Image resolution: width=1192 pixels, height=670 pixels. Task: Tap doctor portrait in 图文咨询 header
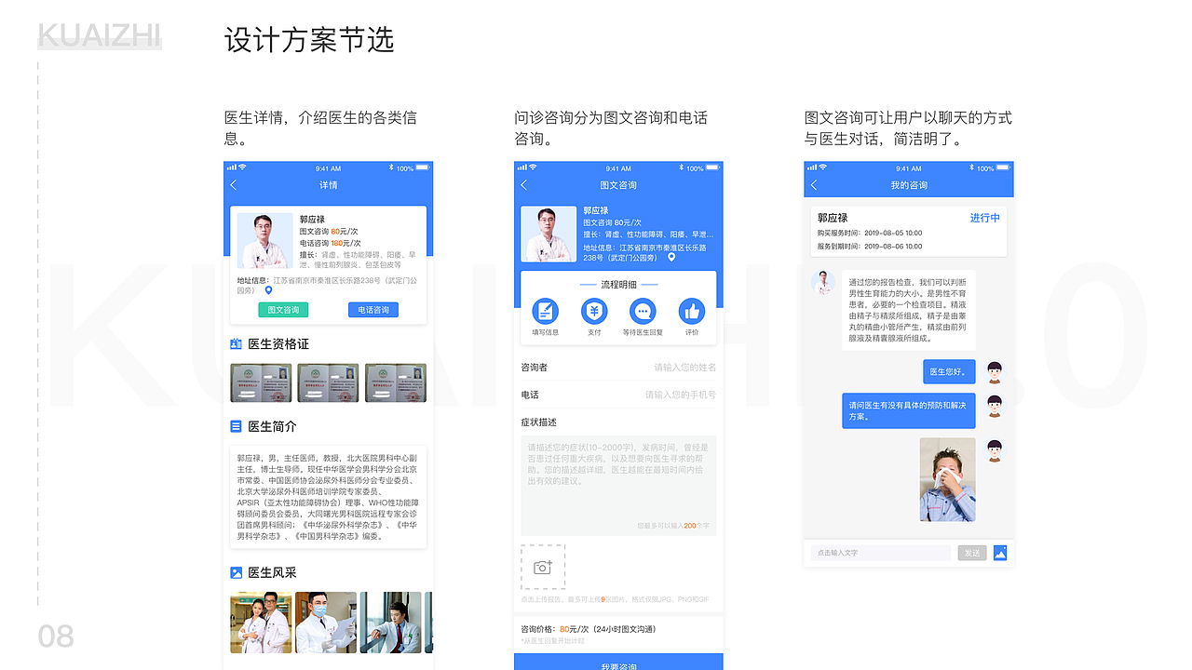click(549, 234)
